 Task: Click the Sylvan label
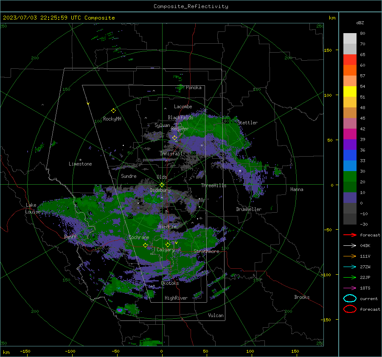pyautogui.click(x=162, y=125)
